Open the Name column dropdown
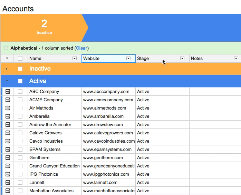The width and height of the screenshot is (241, 195). [75, 59]
